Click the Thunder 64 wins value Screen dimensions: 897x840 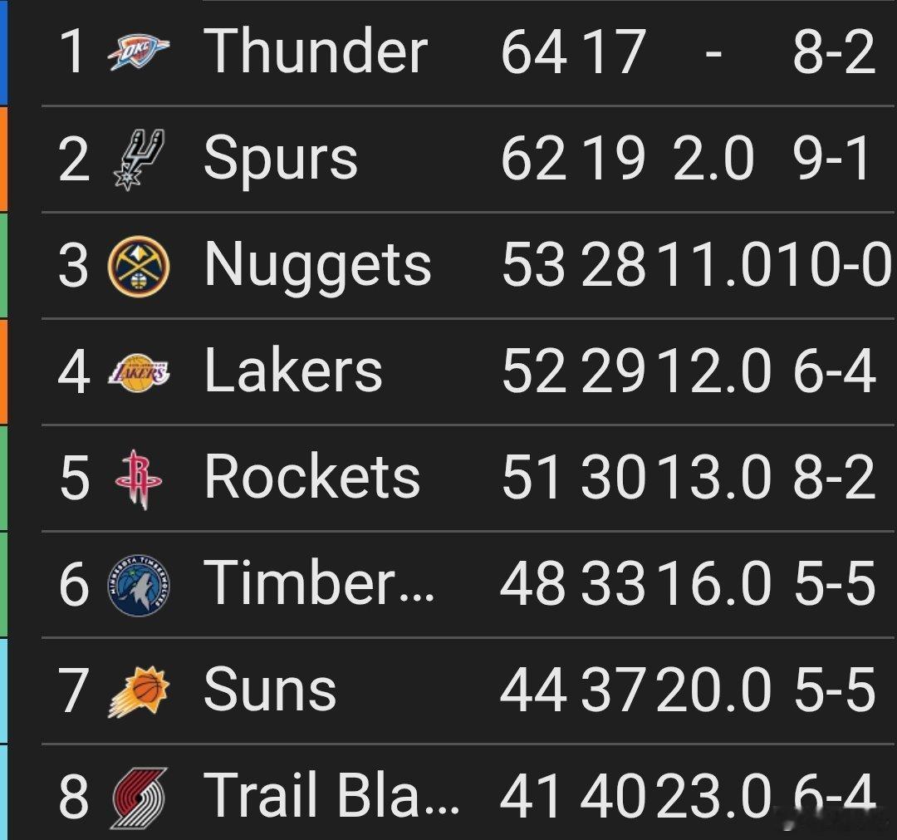533,52
